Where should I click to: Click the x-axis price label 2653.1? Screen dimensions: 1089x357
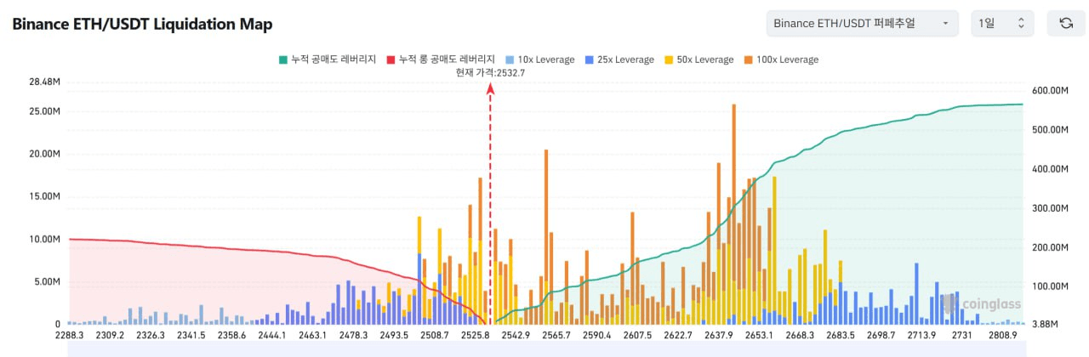coord(759,337)
